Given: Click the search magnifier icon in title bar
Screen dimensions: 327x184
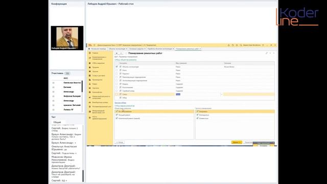Looking at the screenshot, I should pos(241,45).
